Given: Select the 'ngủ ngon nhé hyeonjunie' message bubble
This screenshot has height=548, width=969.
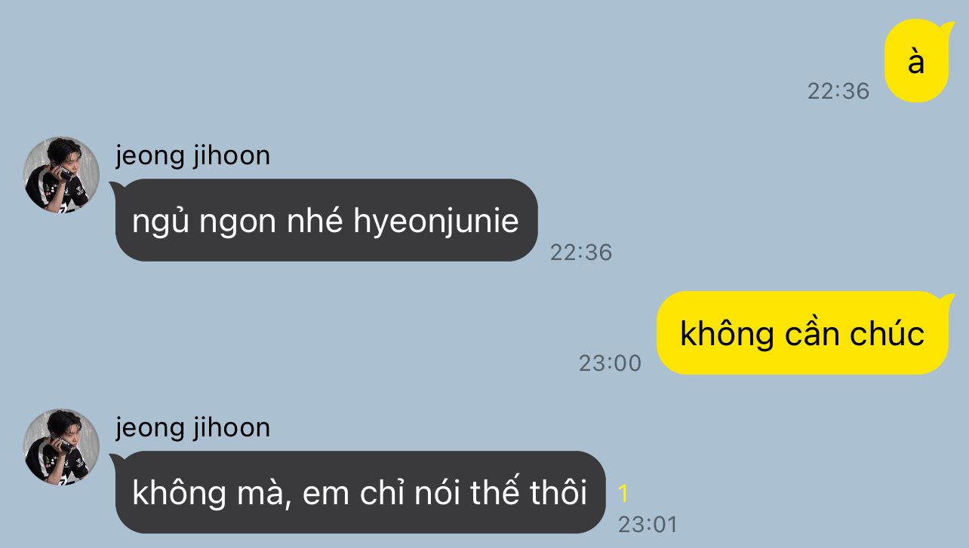Looking at the screenshot, I should click(325, 220).
